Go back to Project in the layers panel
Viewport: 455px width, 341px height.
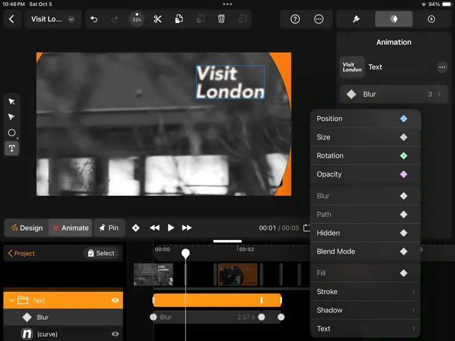click(21, 253)
